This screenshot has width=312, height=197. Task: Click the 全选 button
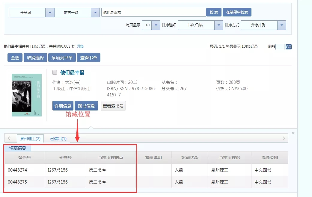pos(15,58)
